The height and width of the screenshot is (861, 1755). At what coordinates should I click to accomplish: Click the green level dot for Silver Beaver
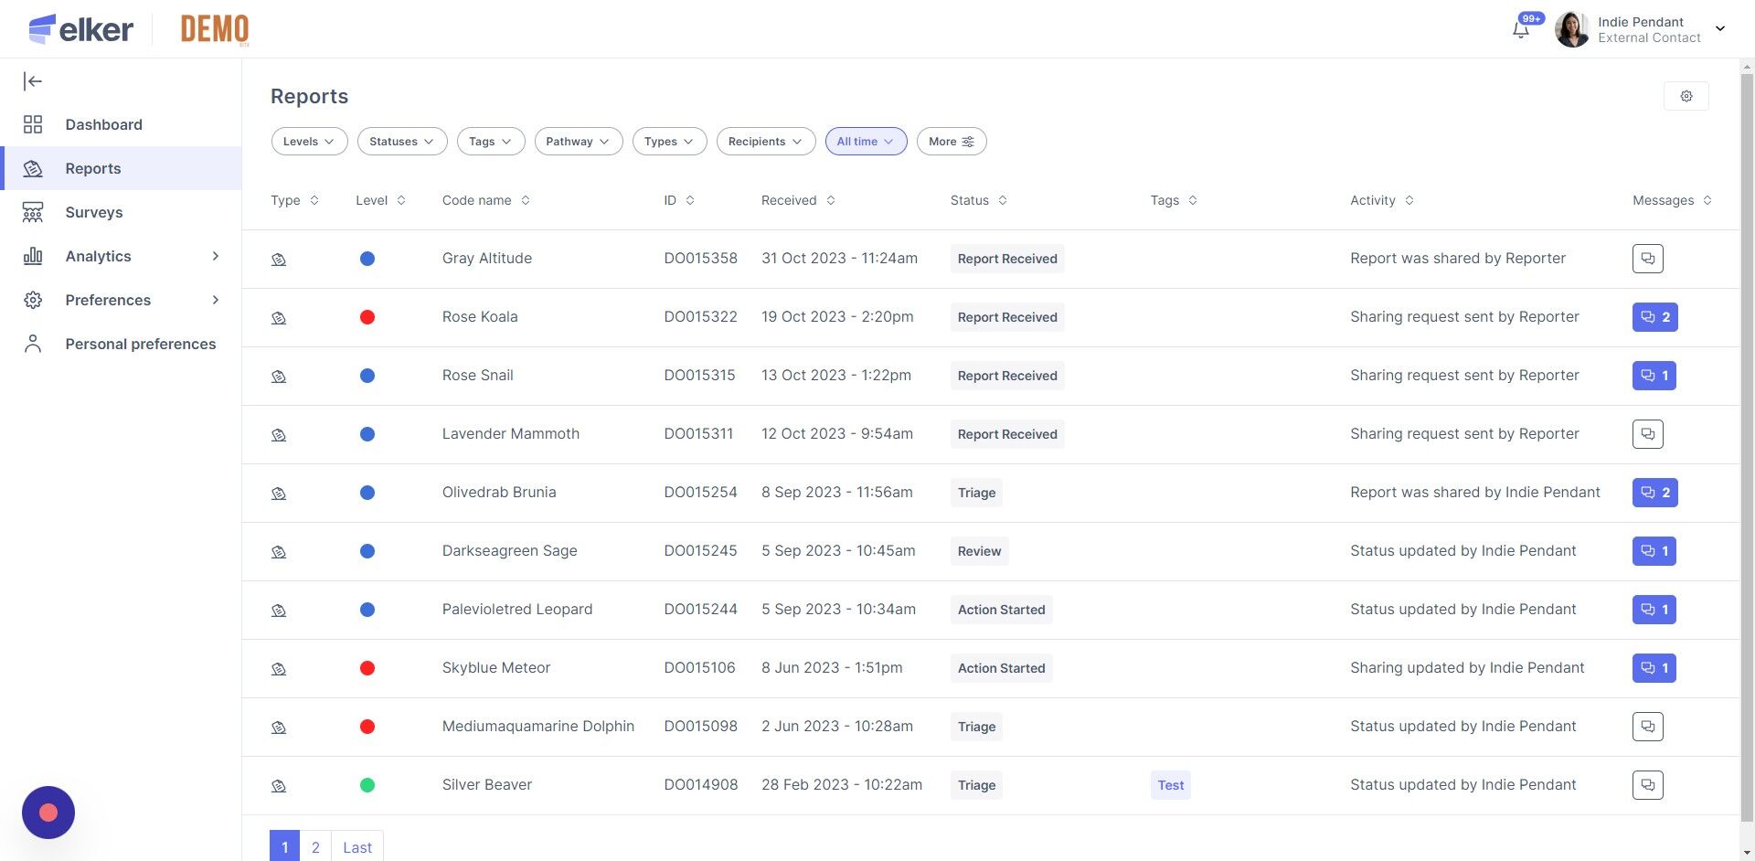(x=367, y=785)
